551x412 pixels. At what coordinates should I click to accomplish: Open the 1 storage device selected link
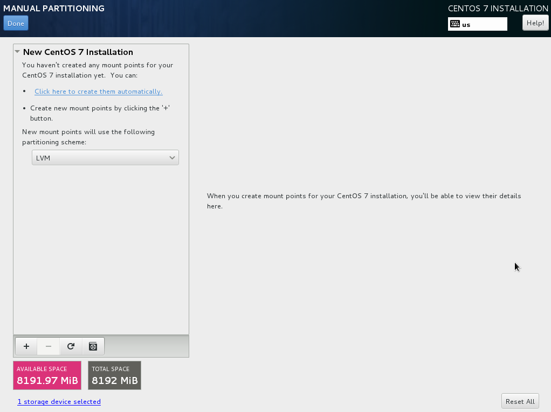pyautogui.click(x=59, y=401)
